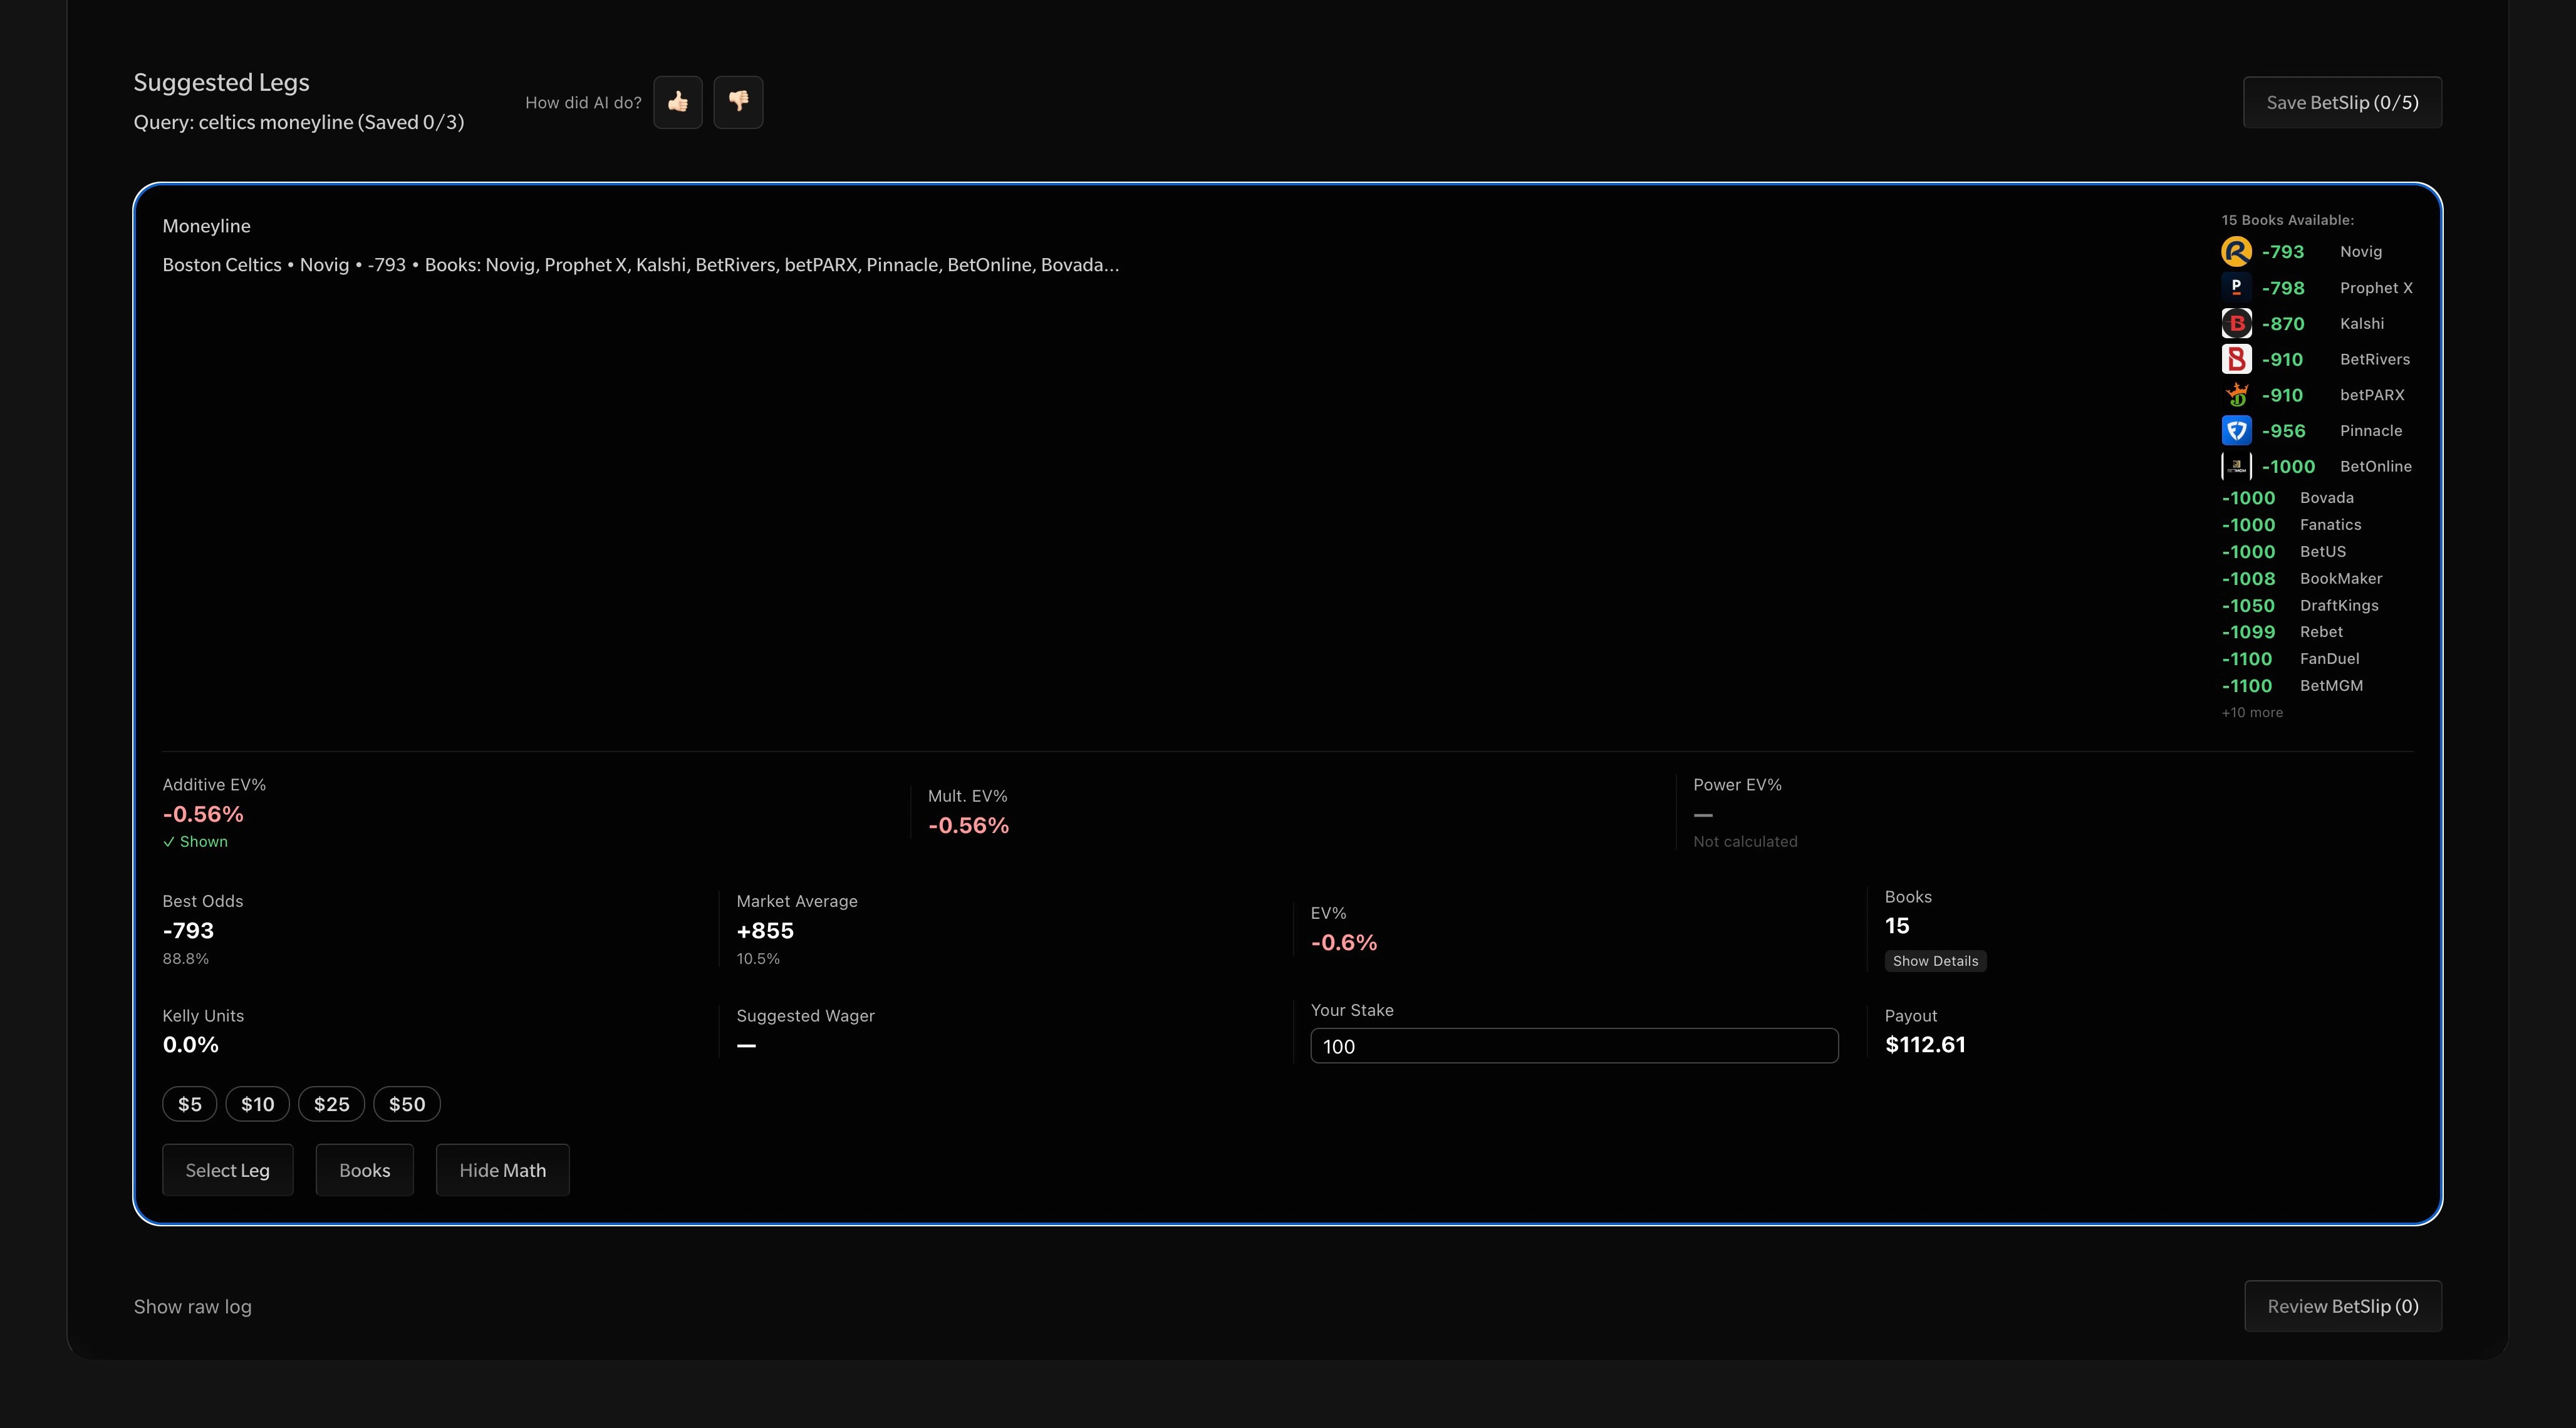Click the thumbs down feedback icon
The height and width of the screenshot is (1428, 2576).
tap(738, 102)
